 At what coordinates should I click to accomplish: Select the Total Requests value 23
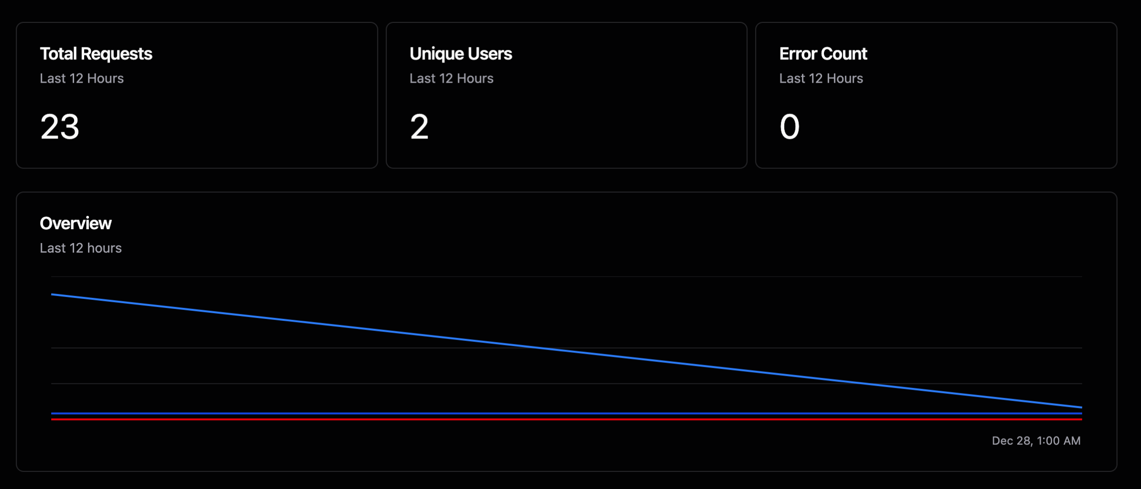click(60, 127)
